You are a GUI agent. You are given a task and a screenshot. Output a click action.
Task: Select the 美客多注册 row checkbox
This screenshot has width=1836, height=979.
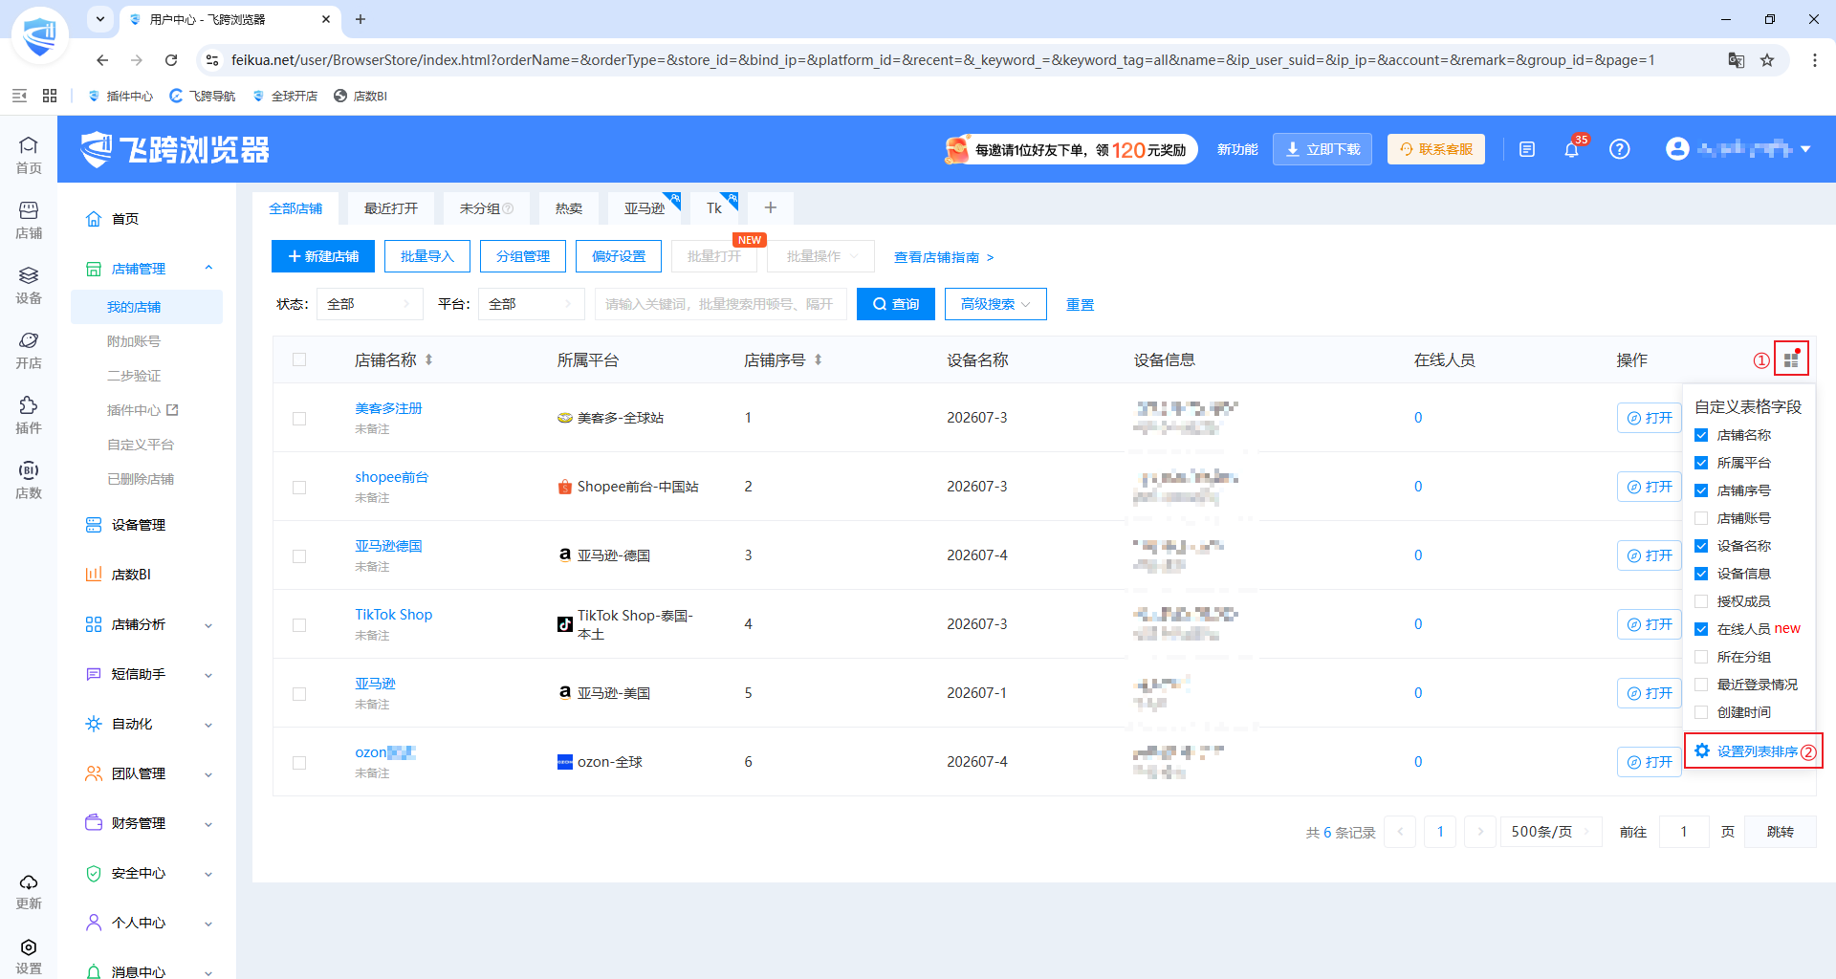tap(299, 419)
